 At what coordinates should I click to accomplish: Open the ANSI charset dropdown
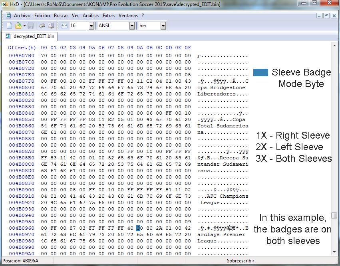point(132,26)
